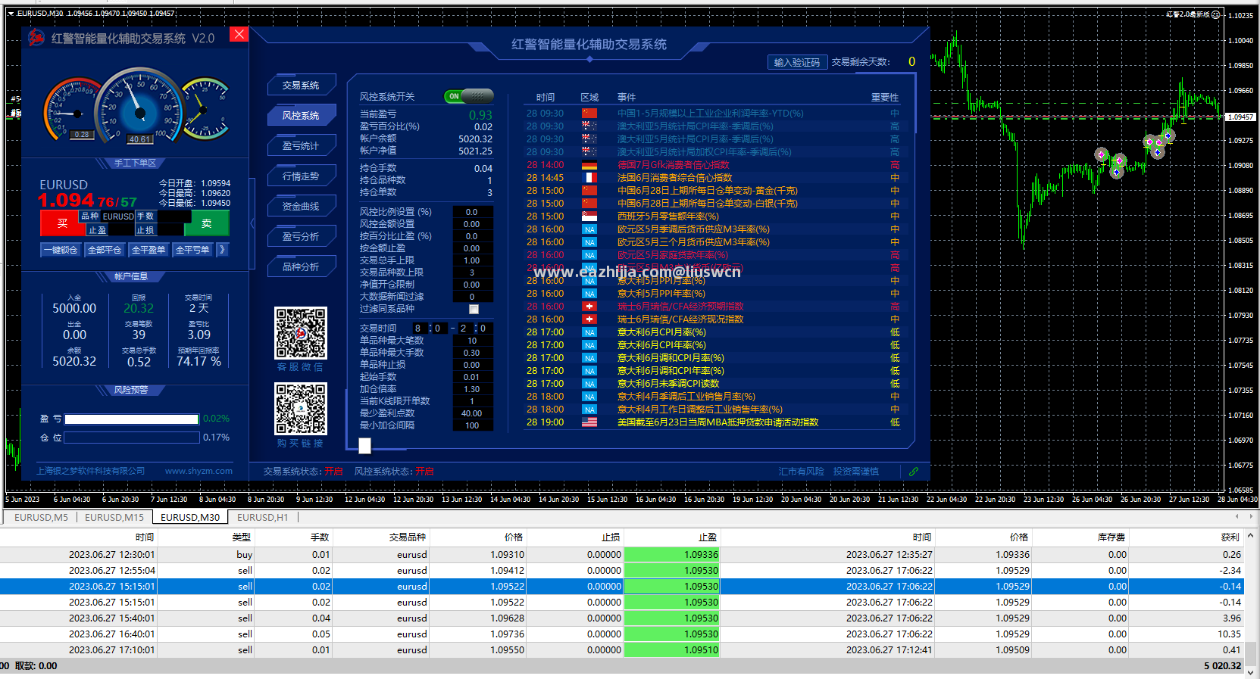Click the France flag in the 14:45 event
The height and width of the screenshot is (679, 1260).
589,178
